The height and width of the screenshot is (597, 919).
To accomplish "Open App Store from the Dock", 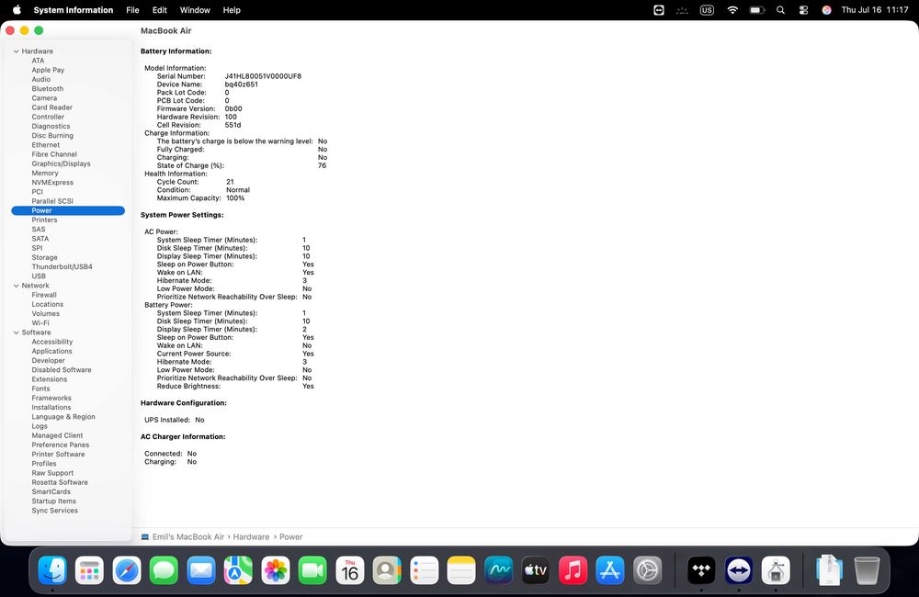I will tap(610, 570).
